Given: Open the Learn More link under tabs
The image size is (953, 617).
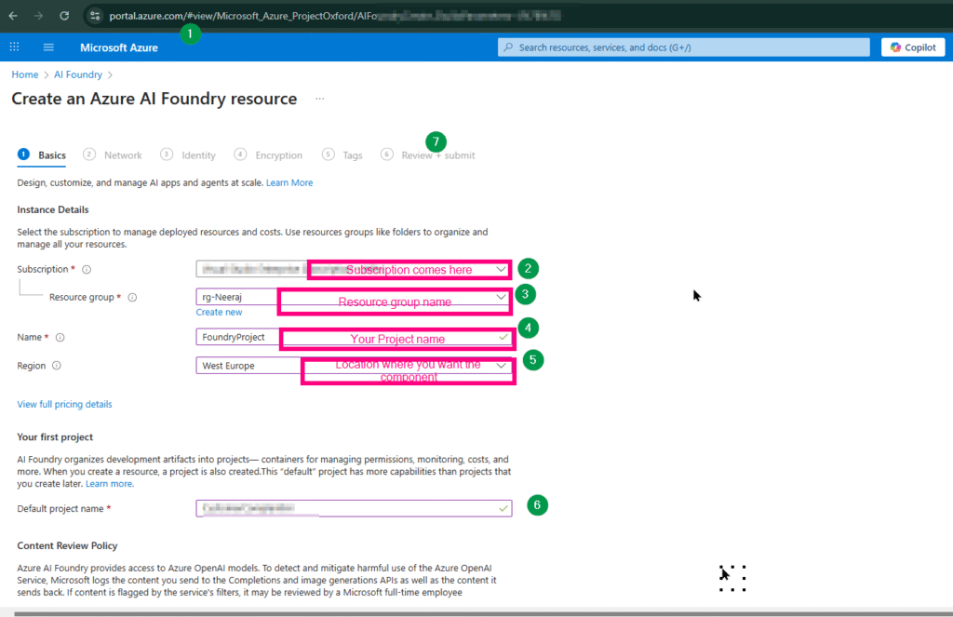Looking at the screenshot, I should coord(289,182).
